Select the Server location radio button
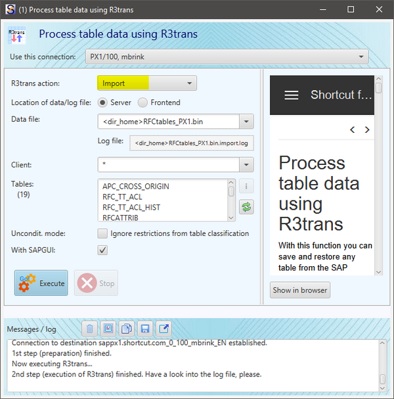Viewport: 394px width, 399px height. click(x=103, y=103)
